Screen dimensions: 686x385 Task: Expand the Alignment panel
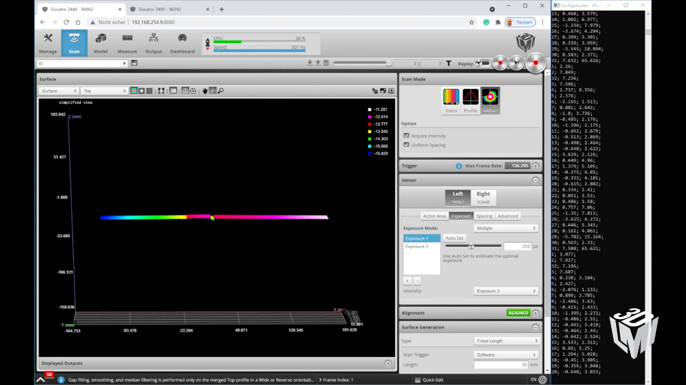pyautogui.click(x=535, y=313)
